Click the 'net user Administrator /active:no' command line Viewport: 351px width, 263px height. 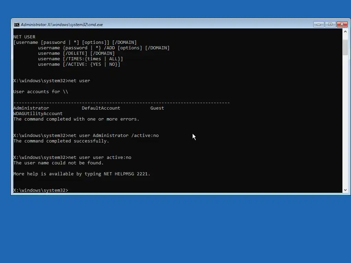[x=86, y=136]
